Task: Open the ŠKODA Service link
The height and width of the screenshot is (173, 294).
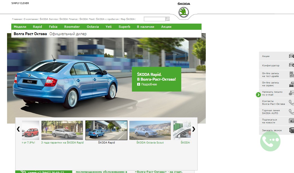Action: (49, 19)
